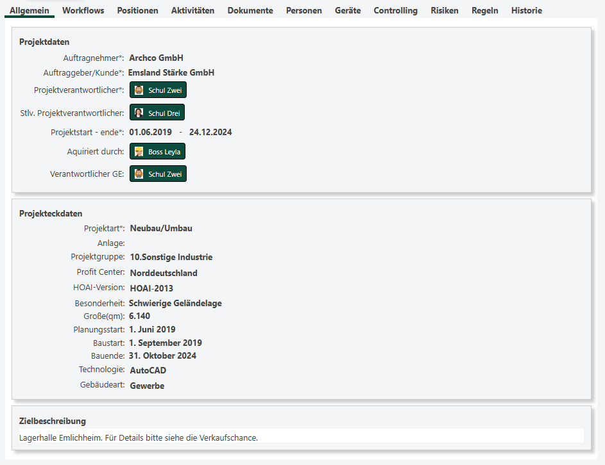
Task: Select the Allgemein tab
Action: [30, 11]
